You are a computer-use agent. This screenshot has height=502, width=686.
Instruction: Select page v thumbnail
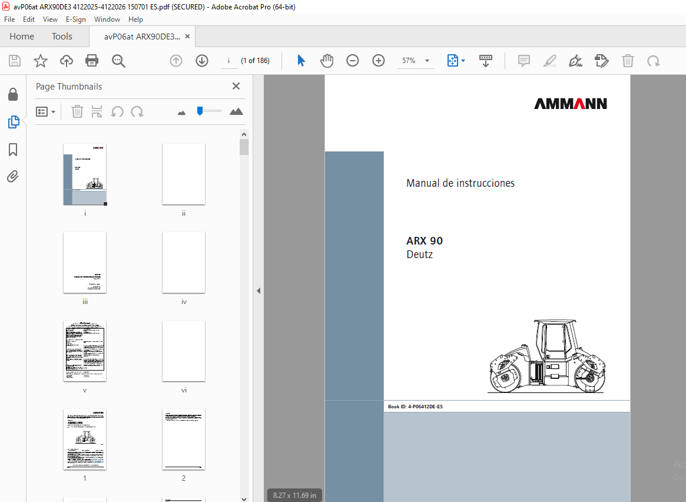[x=85, y=351]
